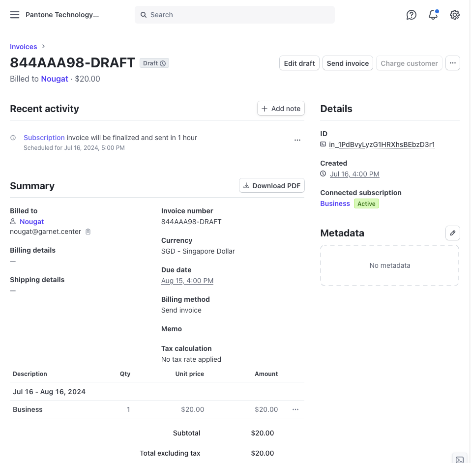This screenshot has height=463, width=471.
Task: Open the invoice actions overflow menu
Action: click(452, 63)
